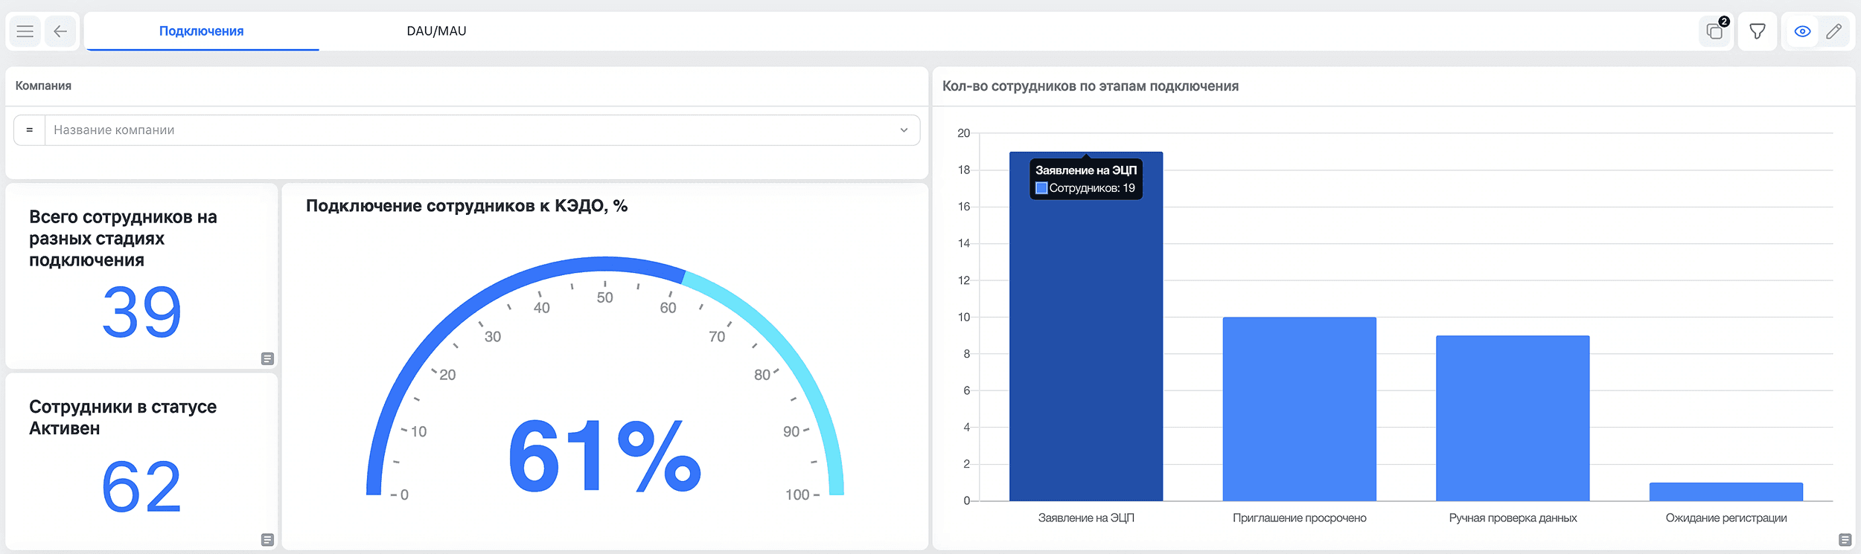1861x554 pixels.
Task: Click the Ручная проверка данных bar
Action: [1513, 418]
